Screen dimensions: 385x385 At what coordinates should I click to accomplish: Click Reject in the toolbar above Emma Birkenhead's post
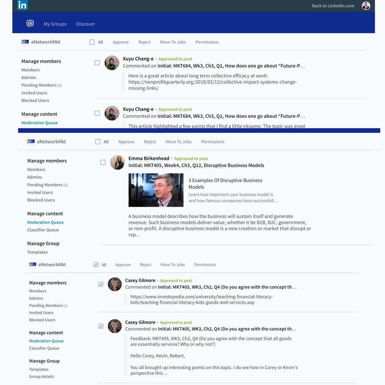(x=150, y=141)
